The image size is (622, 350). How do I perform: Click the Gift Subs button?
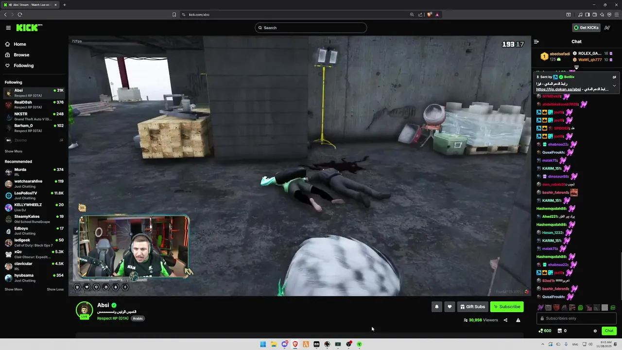tap(473, 307)
